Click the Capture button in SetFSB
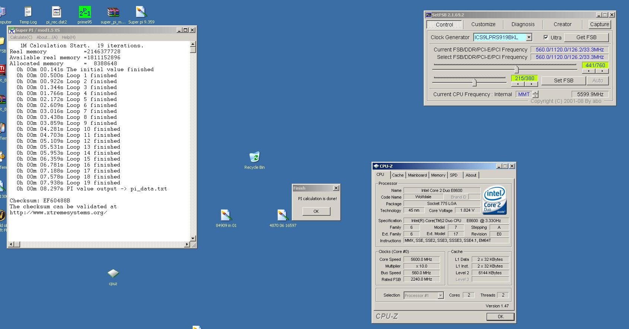Viewport: 629px width, 329px height. [x=600, y=24]
